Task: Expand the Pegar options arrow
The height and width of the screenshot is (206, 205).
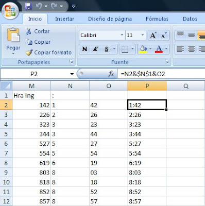Action: 13,54
